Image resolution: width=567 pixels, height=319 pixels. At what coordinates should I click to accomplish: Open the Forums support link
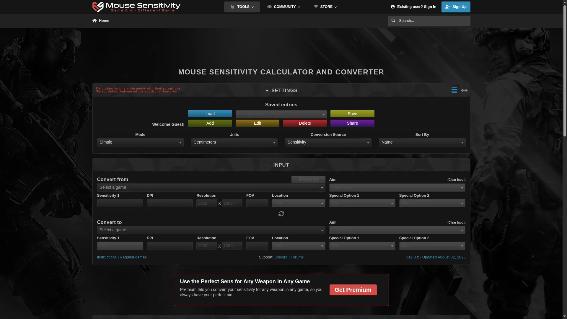click(297, 257)
